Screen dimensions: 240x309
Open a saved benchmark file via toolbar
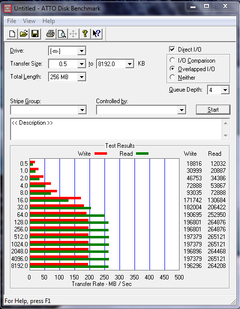pos(23,34)
